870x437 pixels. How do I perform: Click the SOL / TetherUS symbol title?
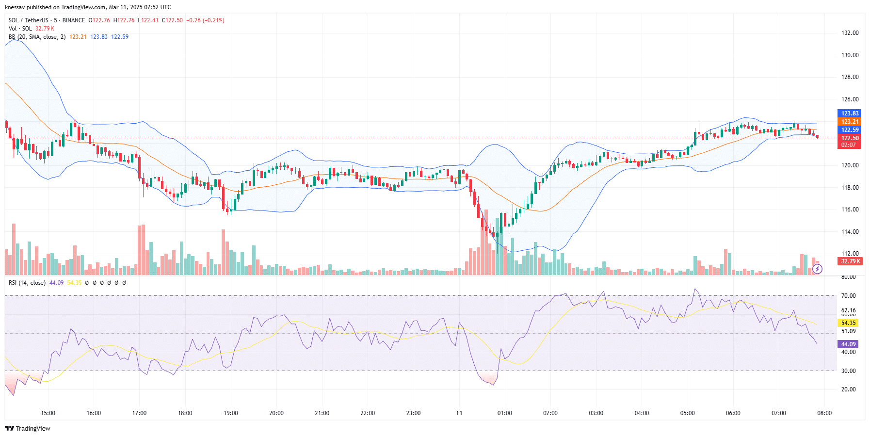click(x=29, y=20)
